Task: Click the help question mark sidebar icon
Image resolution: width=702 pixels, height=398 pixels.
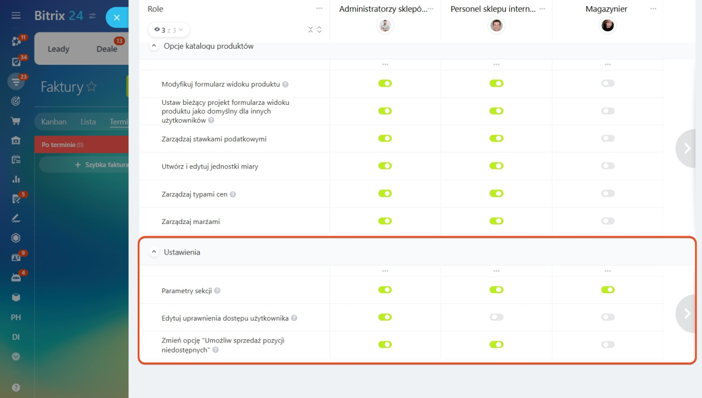Action: coord(16,387)
